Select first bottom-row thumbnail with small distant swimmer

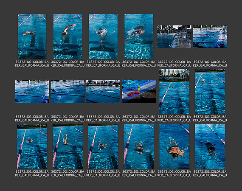pos(32,146)
